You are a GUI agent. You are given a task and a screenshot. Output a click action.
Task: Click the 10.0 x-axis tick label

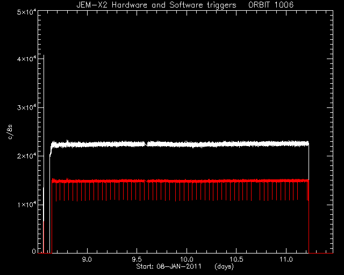(x=187, y=259)
